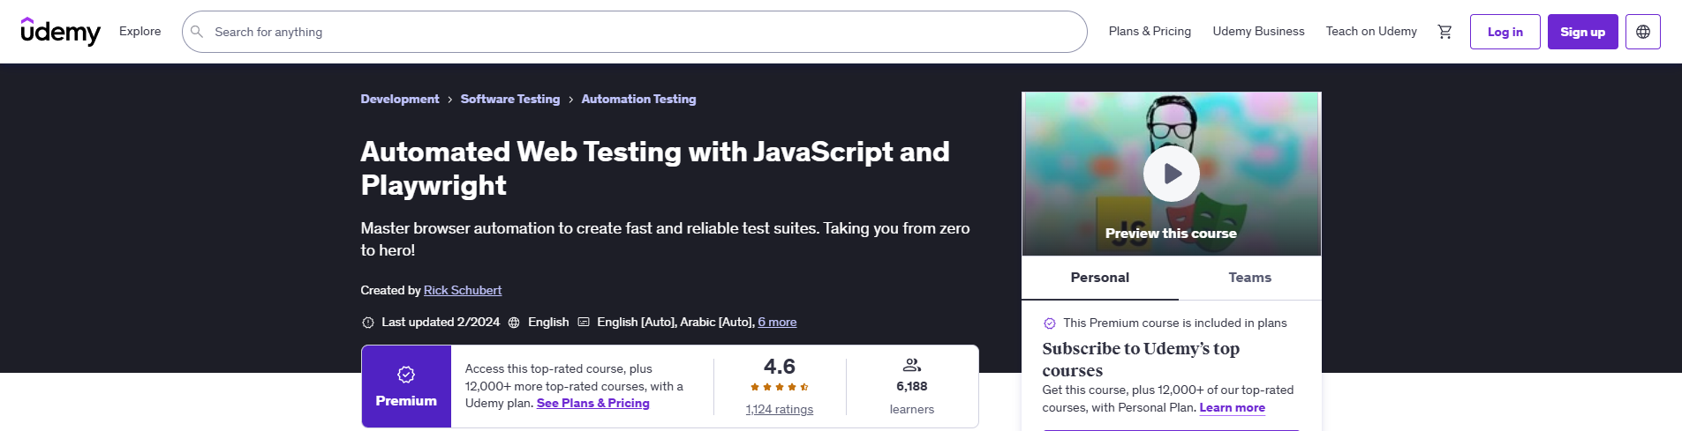Click the Subscribe to Udemy's top courses heading

pyautogui.click(x=1141, y=359)
